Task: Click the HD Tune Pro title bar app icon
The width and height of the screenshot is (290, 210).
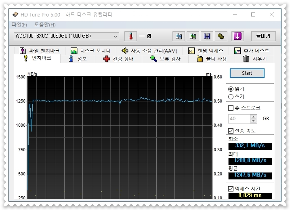Action: pyautogui.click(x=15, y=14)
